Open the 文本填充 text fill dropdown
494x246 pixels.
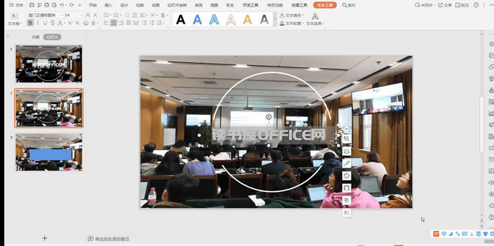292,15
